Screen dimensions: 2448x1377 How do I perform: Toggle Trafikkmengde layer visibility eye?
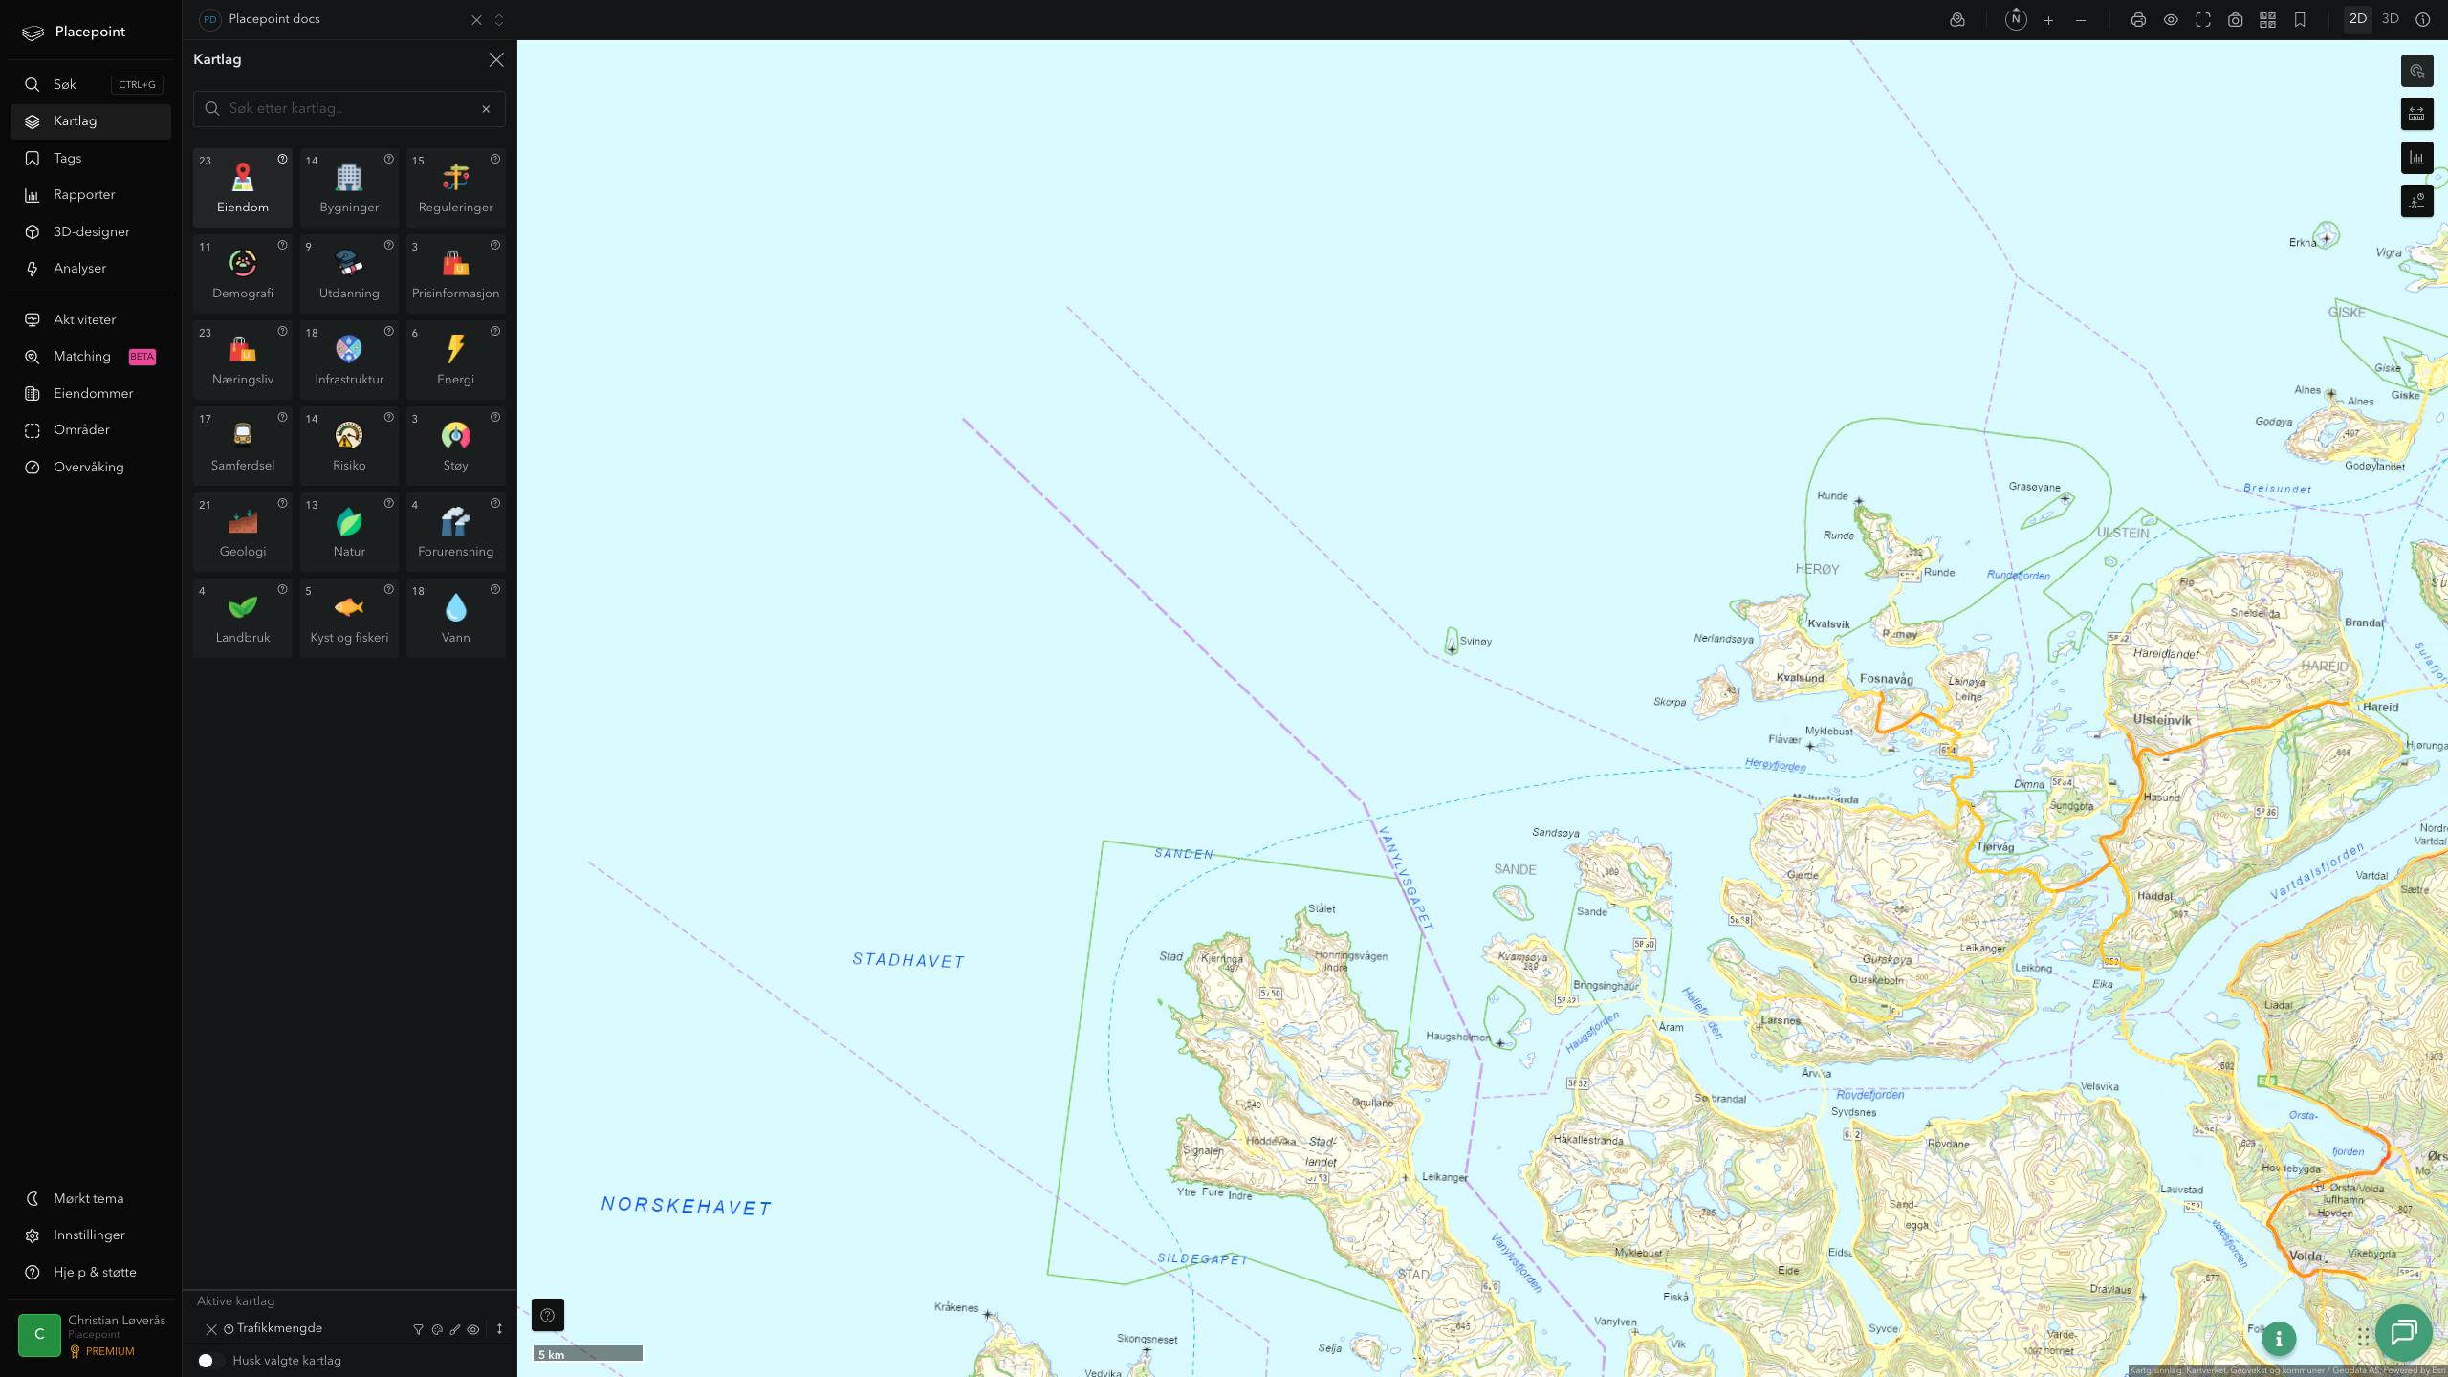click(473, 1329)
